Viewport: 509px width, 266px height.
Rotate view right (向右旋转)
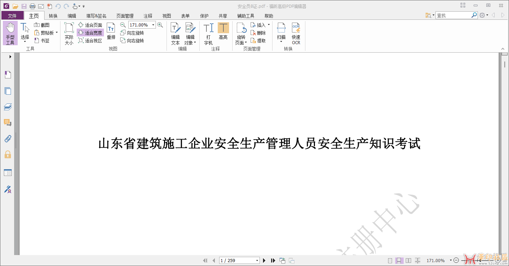click(x=132, y=41)
